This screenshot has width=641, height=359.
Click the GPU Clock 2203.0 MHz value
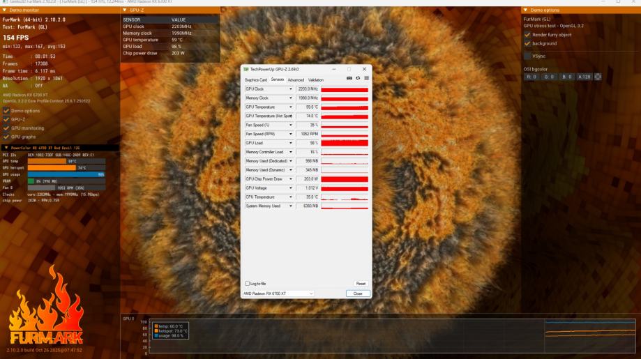308,89
